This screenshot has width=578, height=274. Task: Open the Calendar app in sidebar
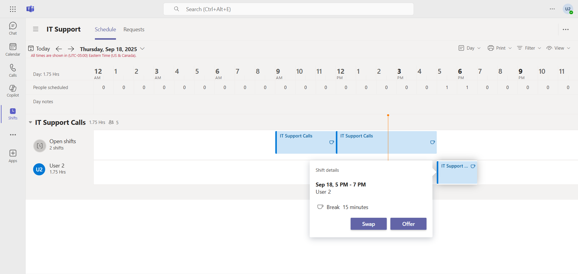13,49
